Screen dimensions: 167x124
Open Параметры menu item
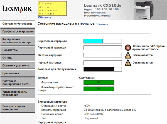[x=18, y=50]
